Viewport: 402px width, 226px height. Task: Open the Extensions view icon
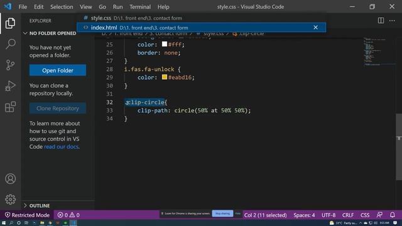point(10,107)
